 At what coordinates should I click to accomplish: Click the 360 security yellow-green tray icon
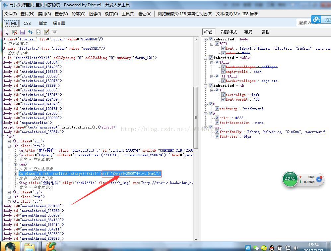[x=264, y=248]
